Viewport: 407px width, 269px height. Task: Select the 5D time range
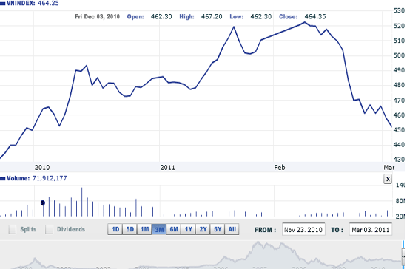129,229
